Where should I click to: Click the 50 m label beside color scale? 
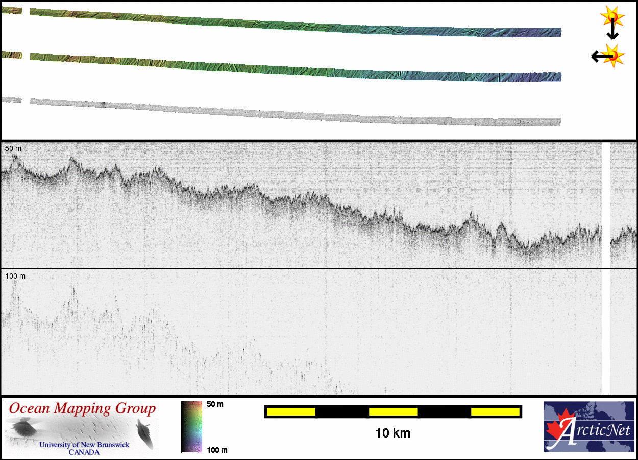215,404
